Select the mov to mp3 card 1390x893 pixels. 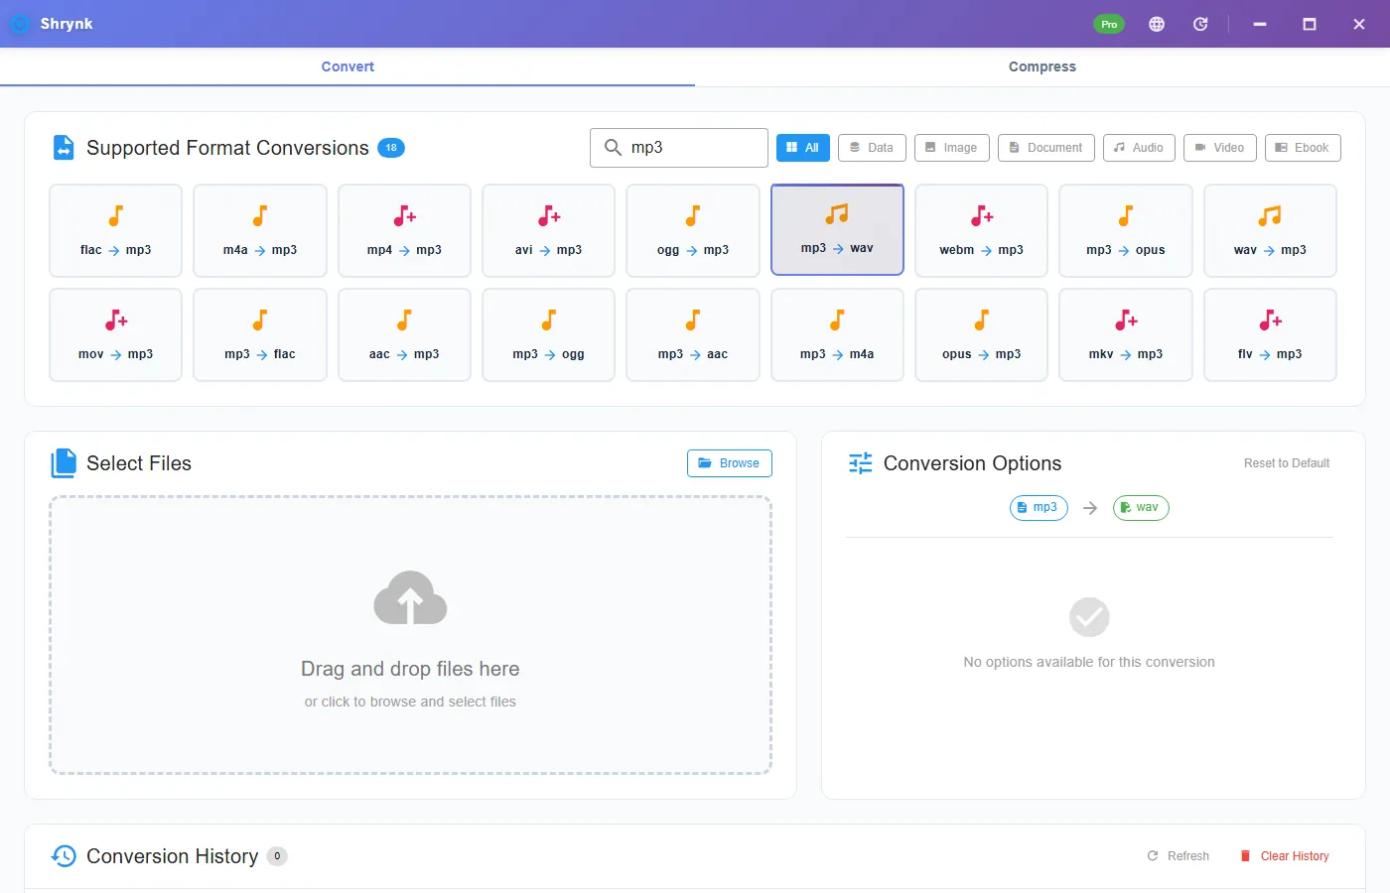[x=115, y=334]
